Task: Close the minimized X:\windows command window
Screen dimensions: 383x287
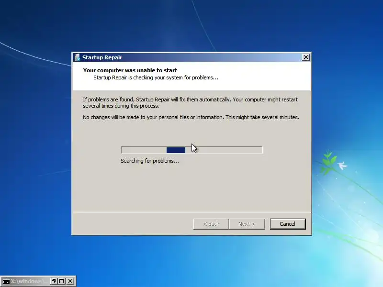Action: [x=70, y=281]
